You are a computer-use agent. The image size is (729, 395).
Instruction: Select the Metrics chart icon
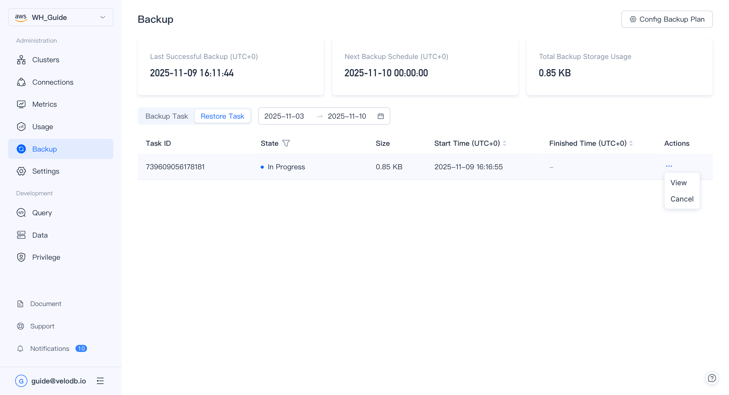[x=21, y=104]
